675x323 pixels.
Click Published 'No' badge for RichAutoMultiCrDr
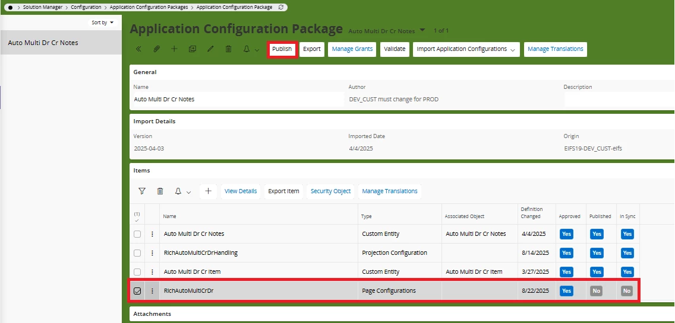coord(596,291)
